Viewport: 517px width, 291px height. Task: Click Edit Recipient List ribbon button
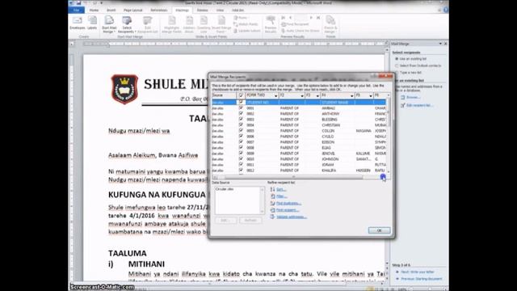147,24
